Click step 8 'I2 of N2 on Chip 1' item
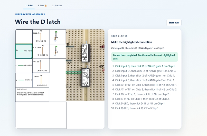The width and height of the screenshot is (207, 136). pos(142,99)
